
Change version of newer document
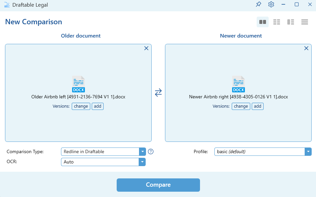point(241,106)
